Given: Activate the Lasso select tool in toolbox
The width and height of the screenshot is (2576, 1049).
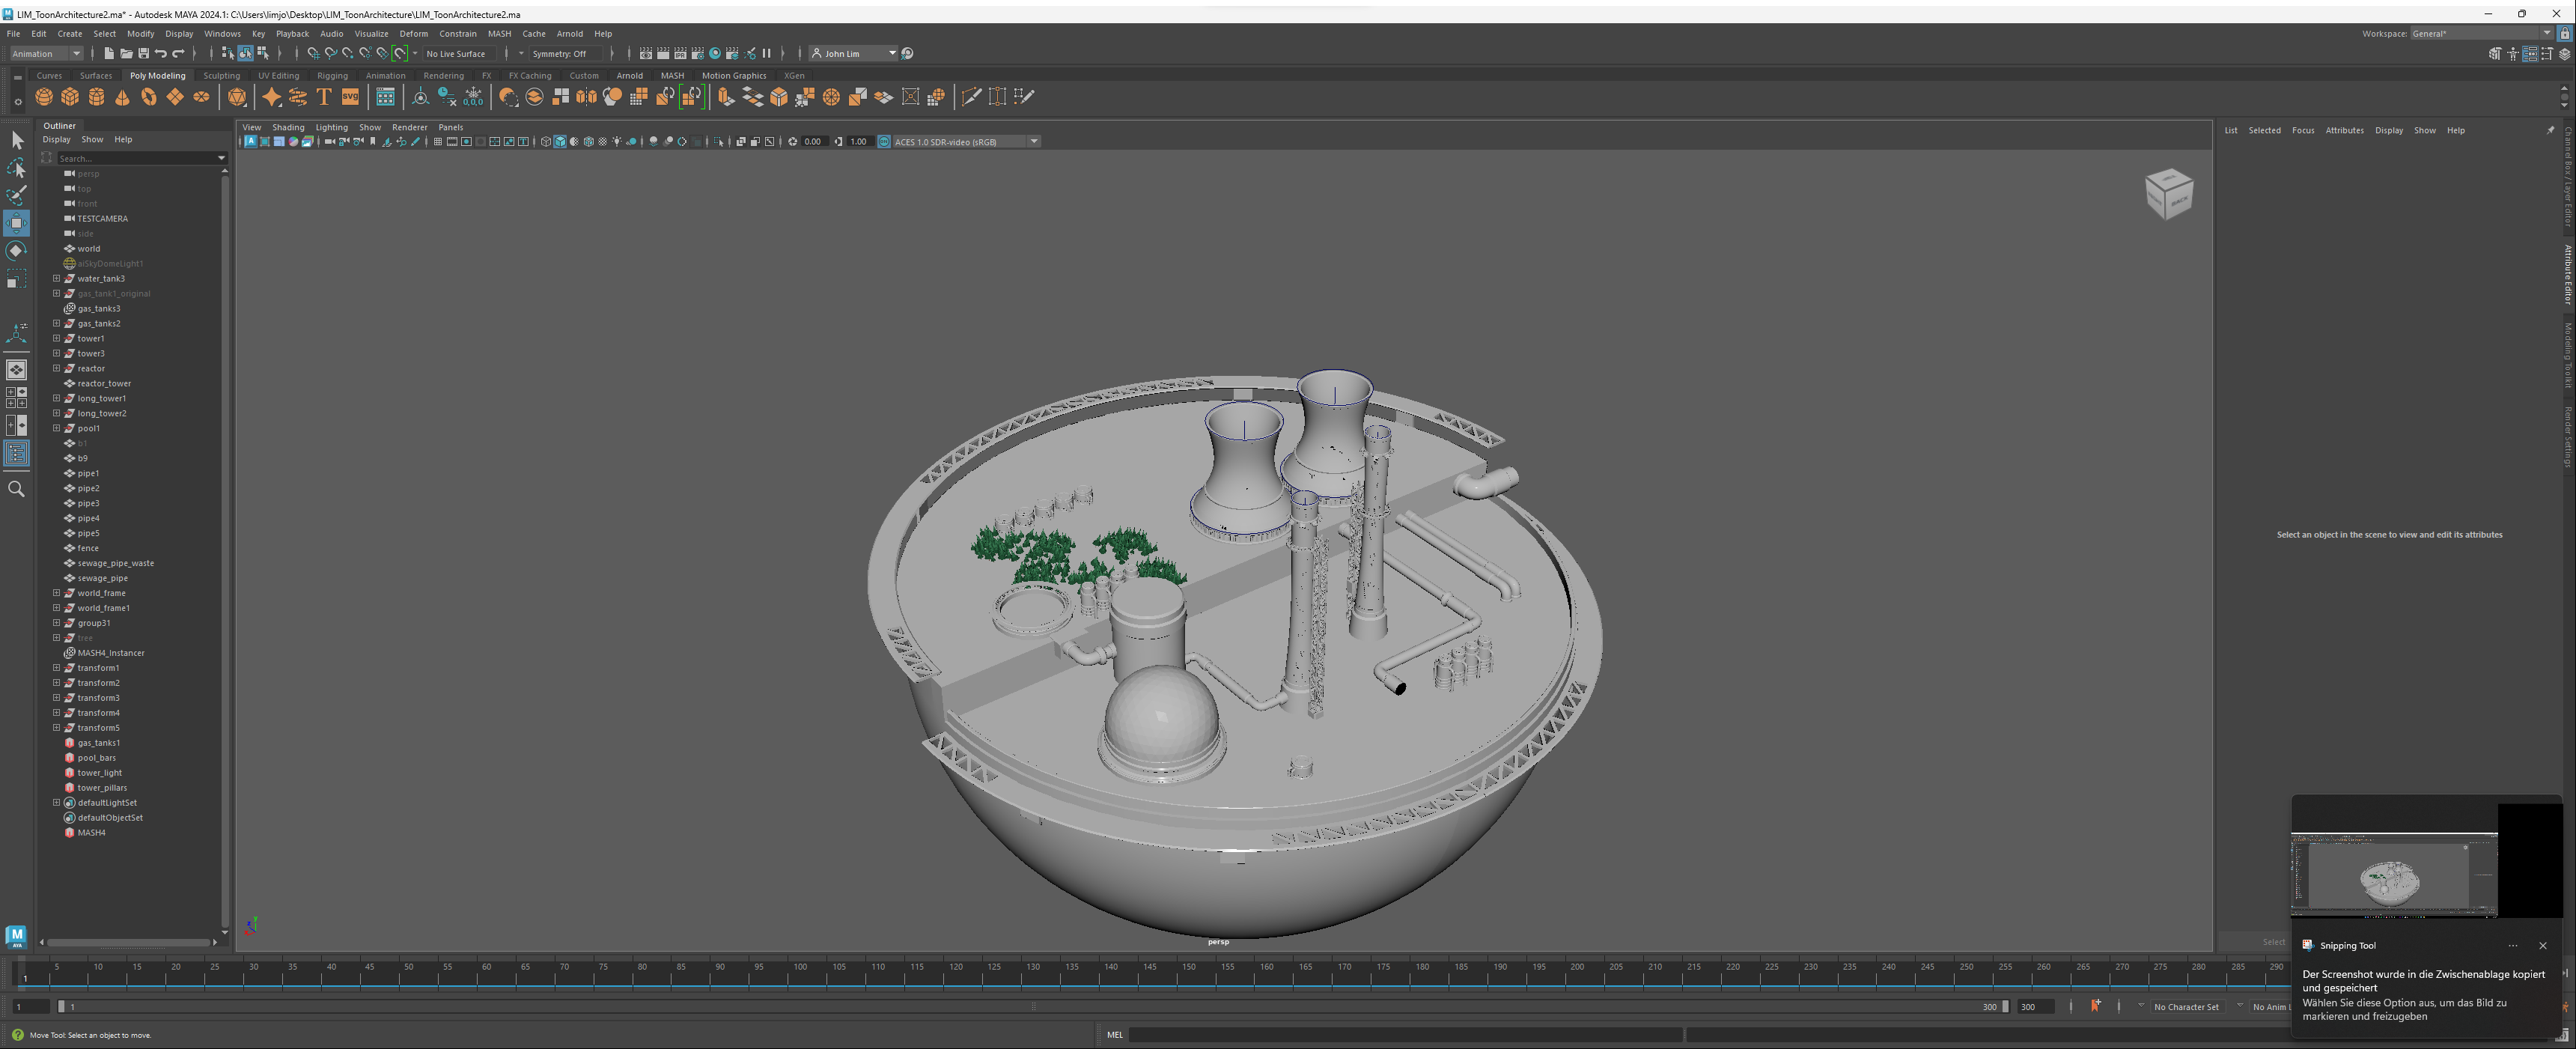Looking at the screenshot, I should coord(17,168).
